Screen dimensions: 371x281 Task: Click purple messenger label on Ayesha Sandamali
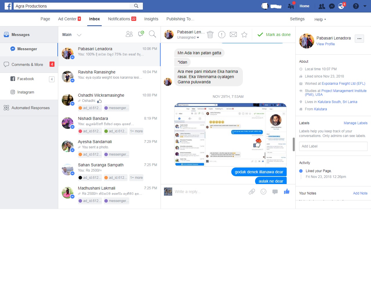(116, 154)
